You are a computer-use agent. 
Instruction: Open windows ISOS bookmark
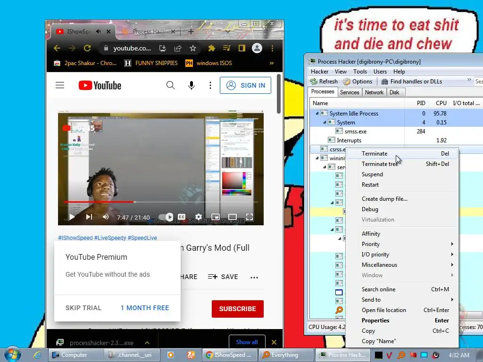(208, 63)
